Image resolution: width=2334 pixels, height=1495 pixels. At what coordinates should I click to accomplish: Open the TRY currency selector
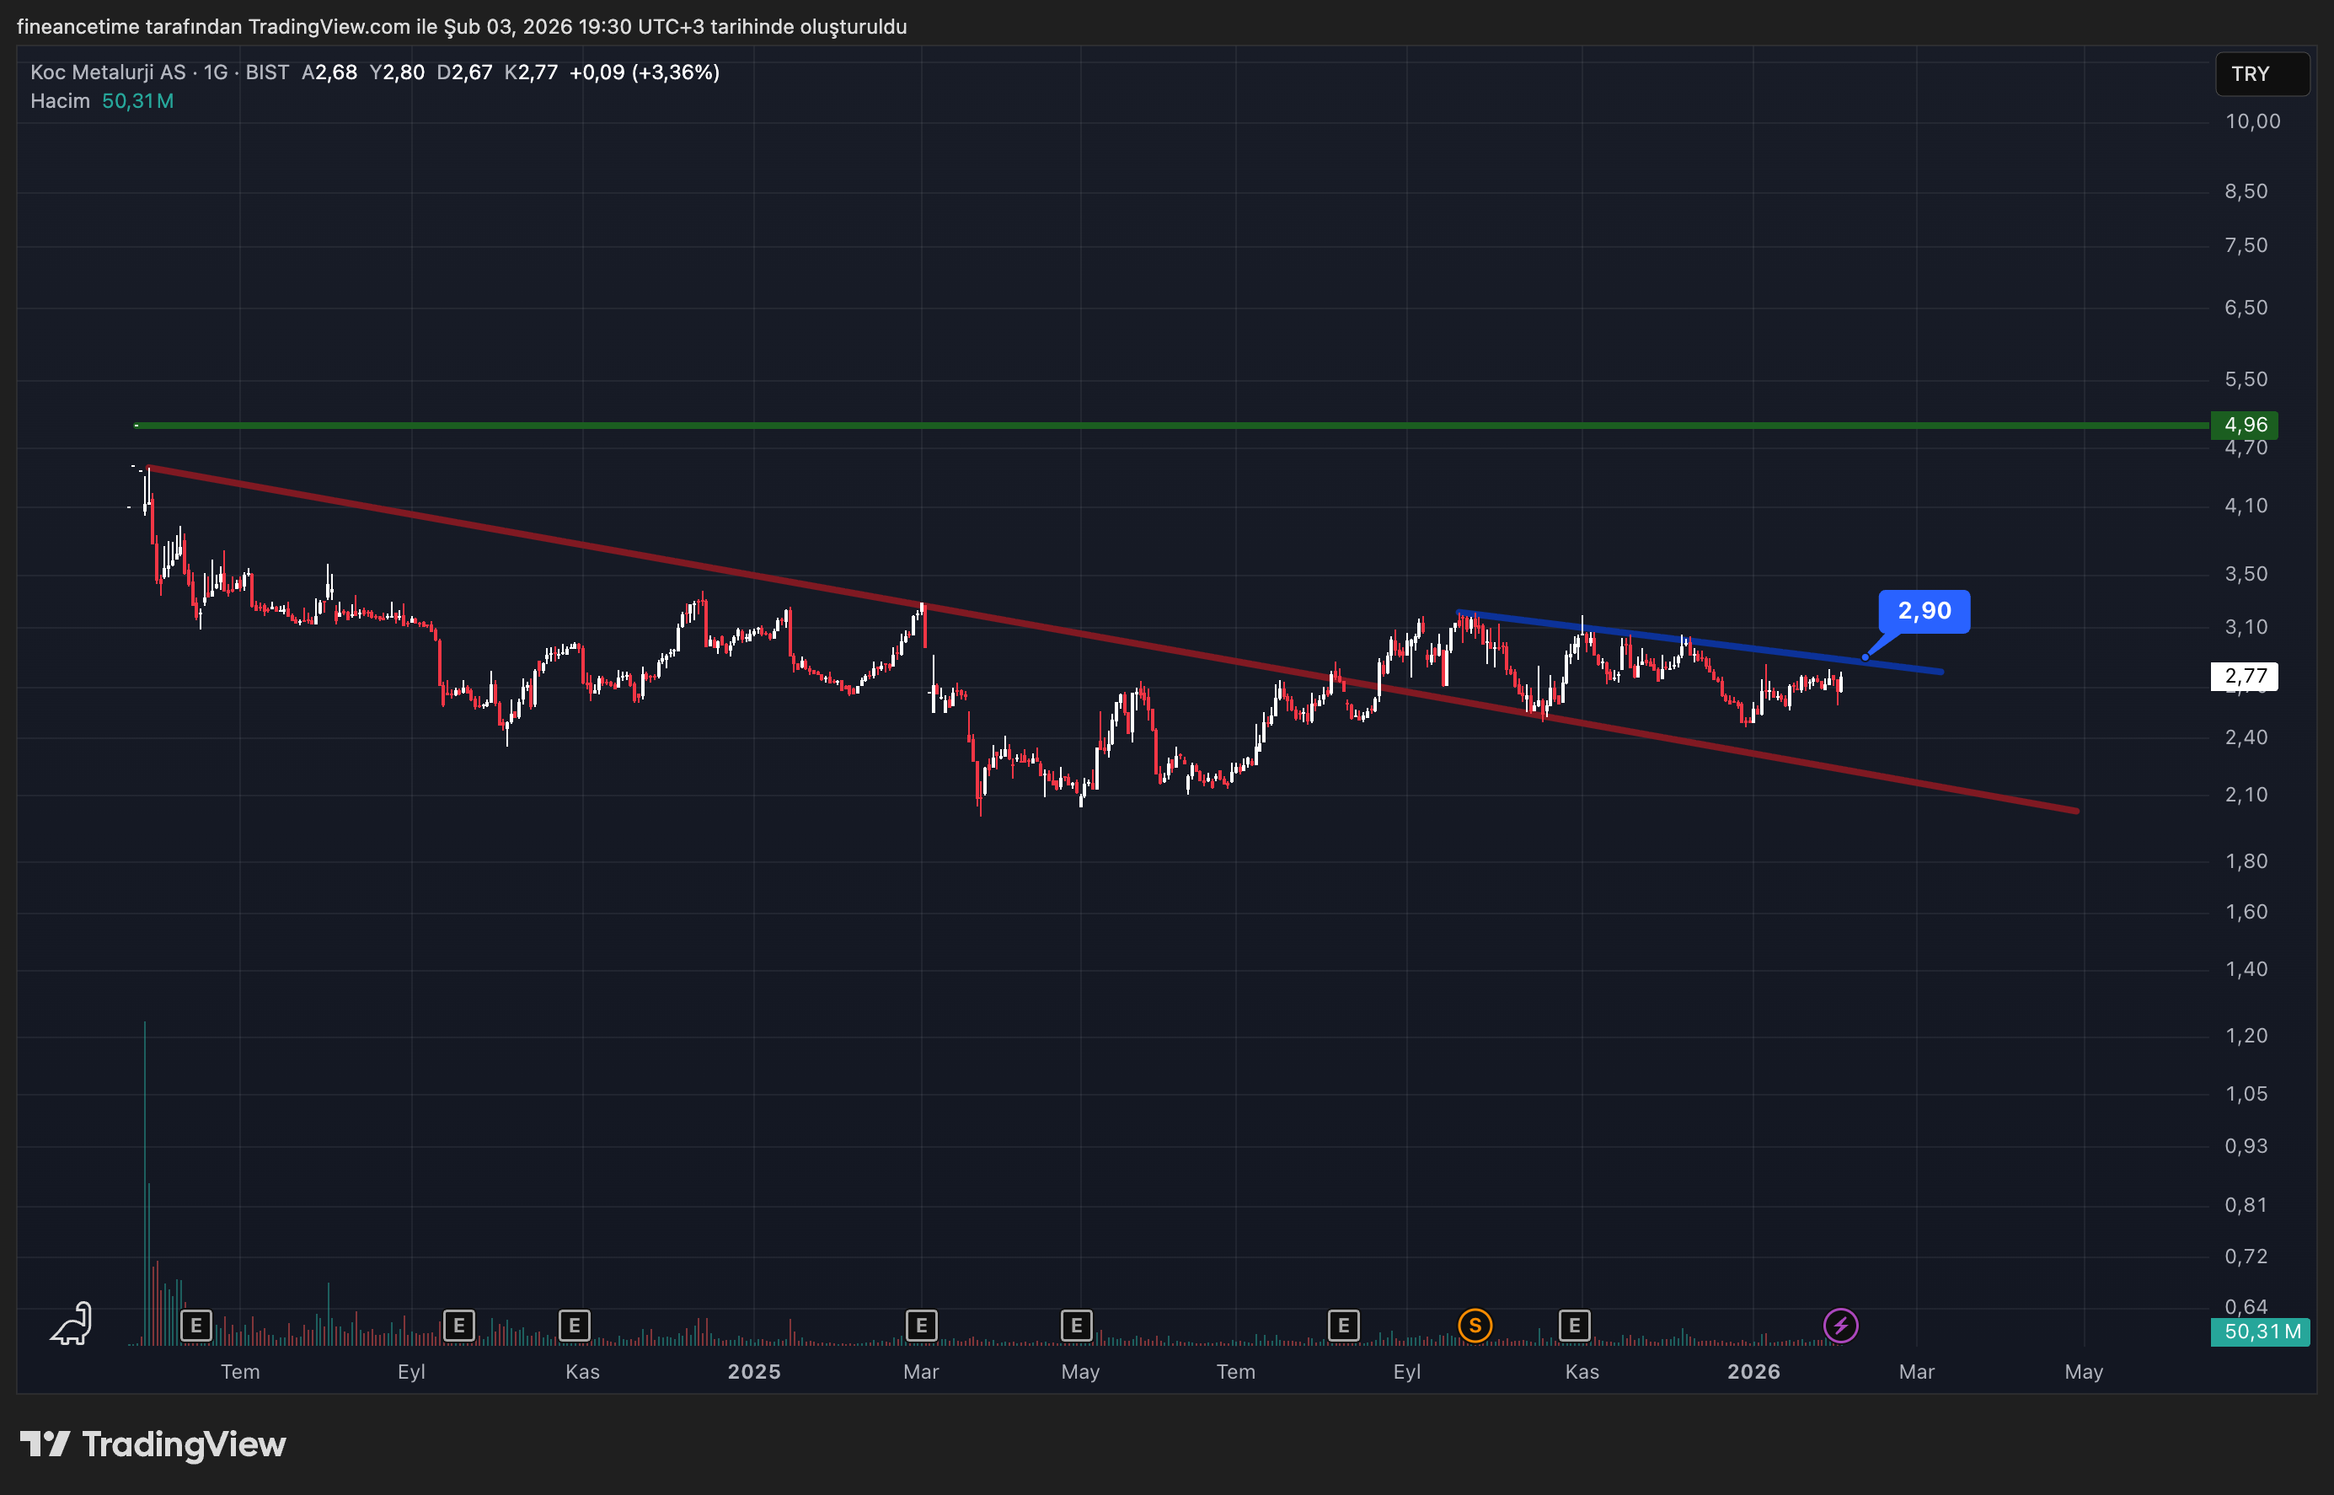point(2262,74)
